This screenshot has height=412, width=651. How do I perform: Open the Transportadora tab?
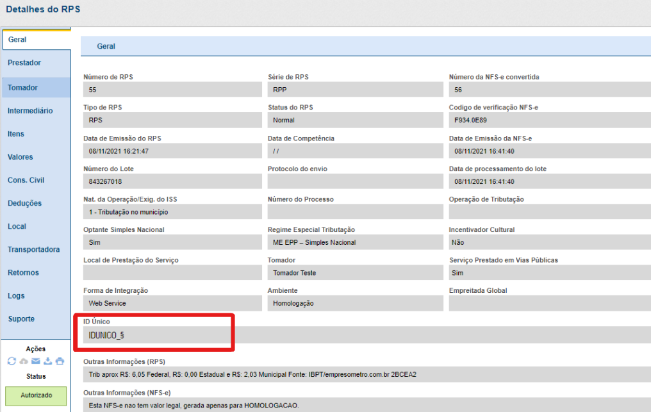tap(35, 249)
